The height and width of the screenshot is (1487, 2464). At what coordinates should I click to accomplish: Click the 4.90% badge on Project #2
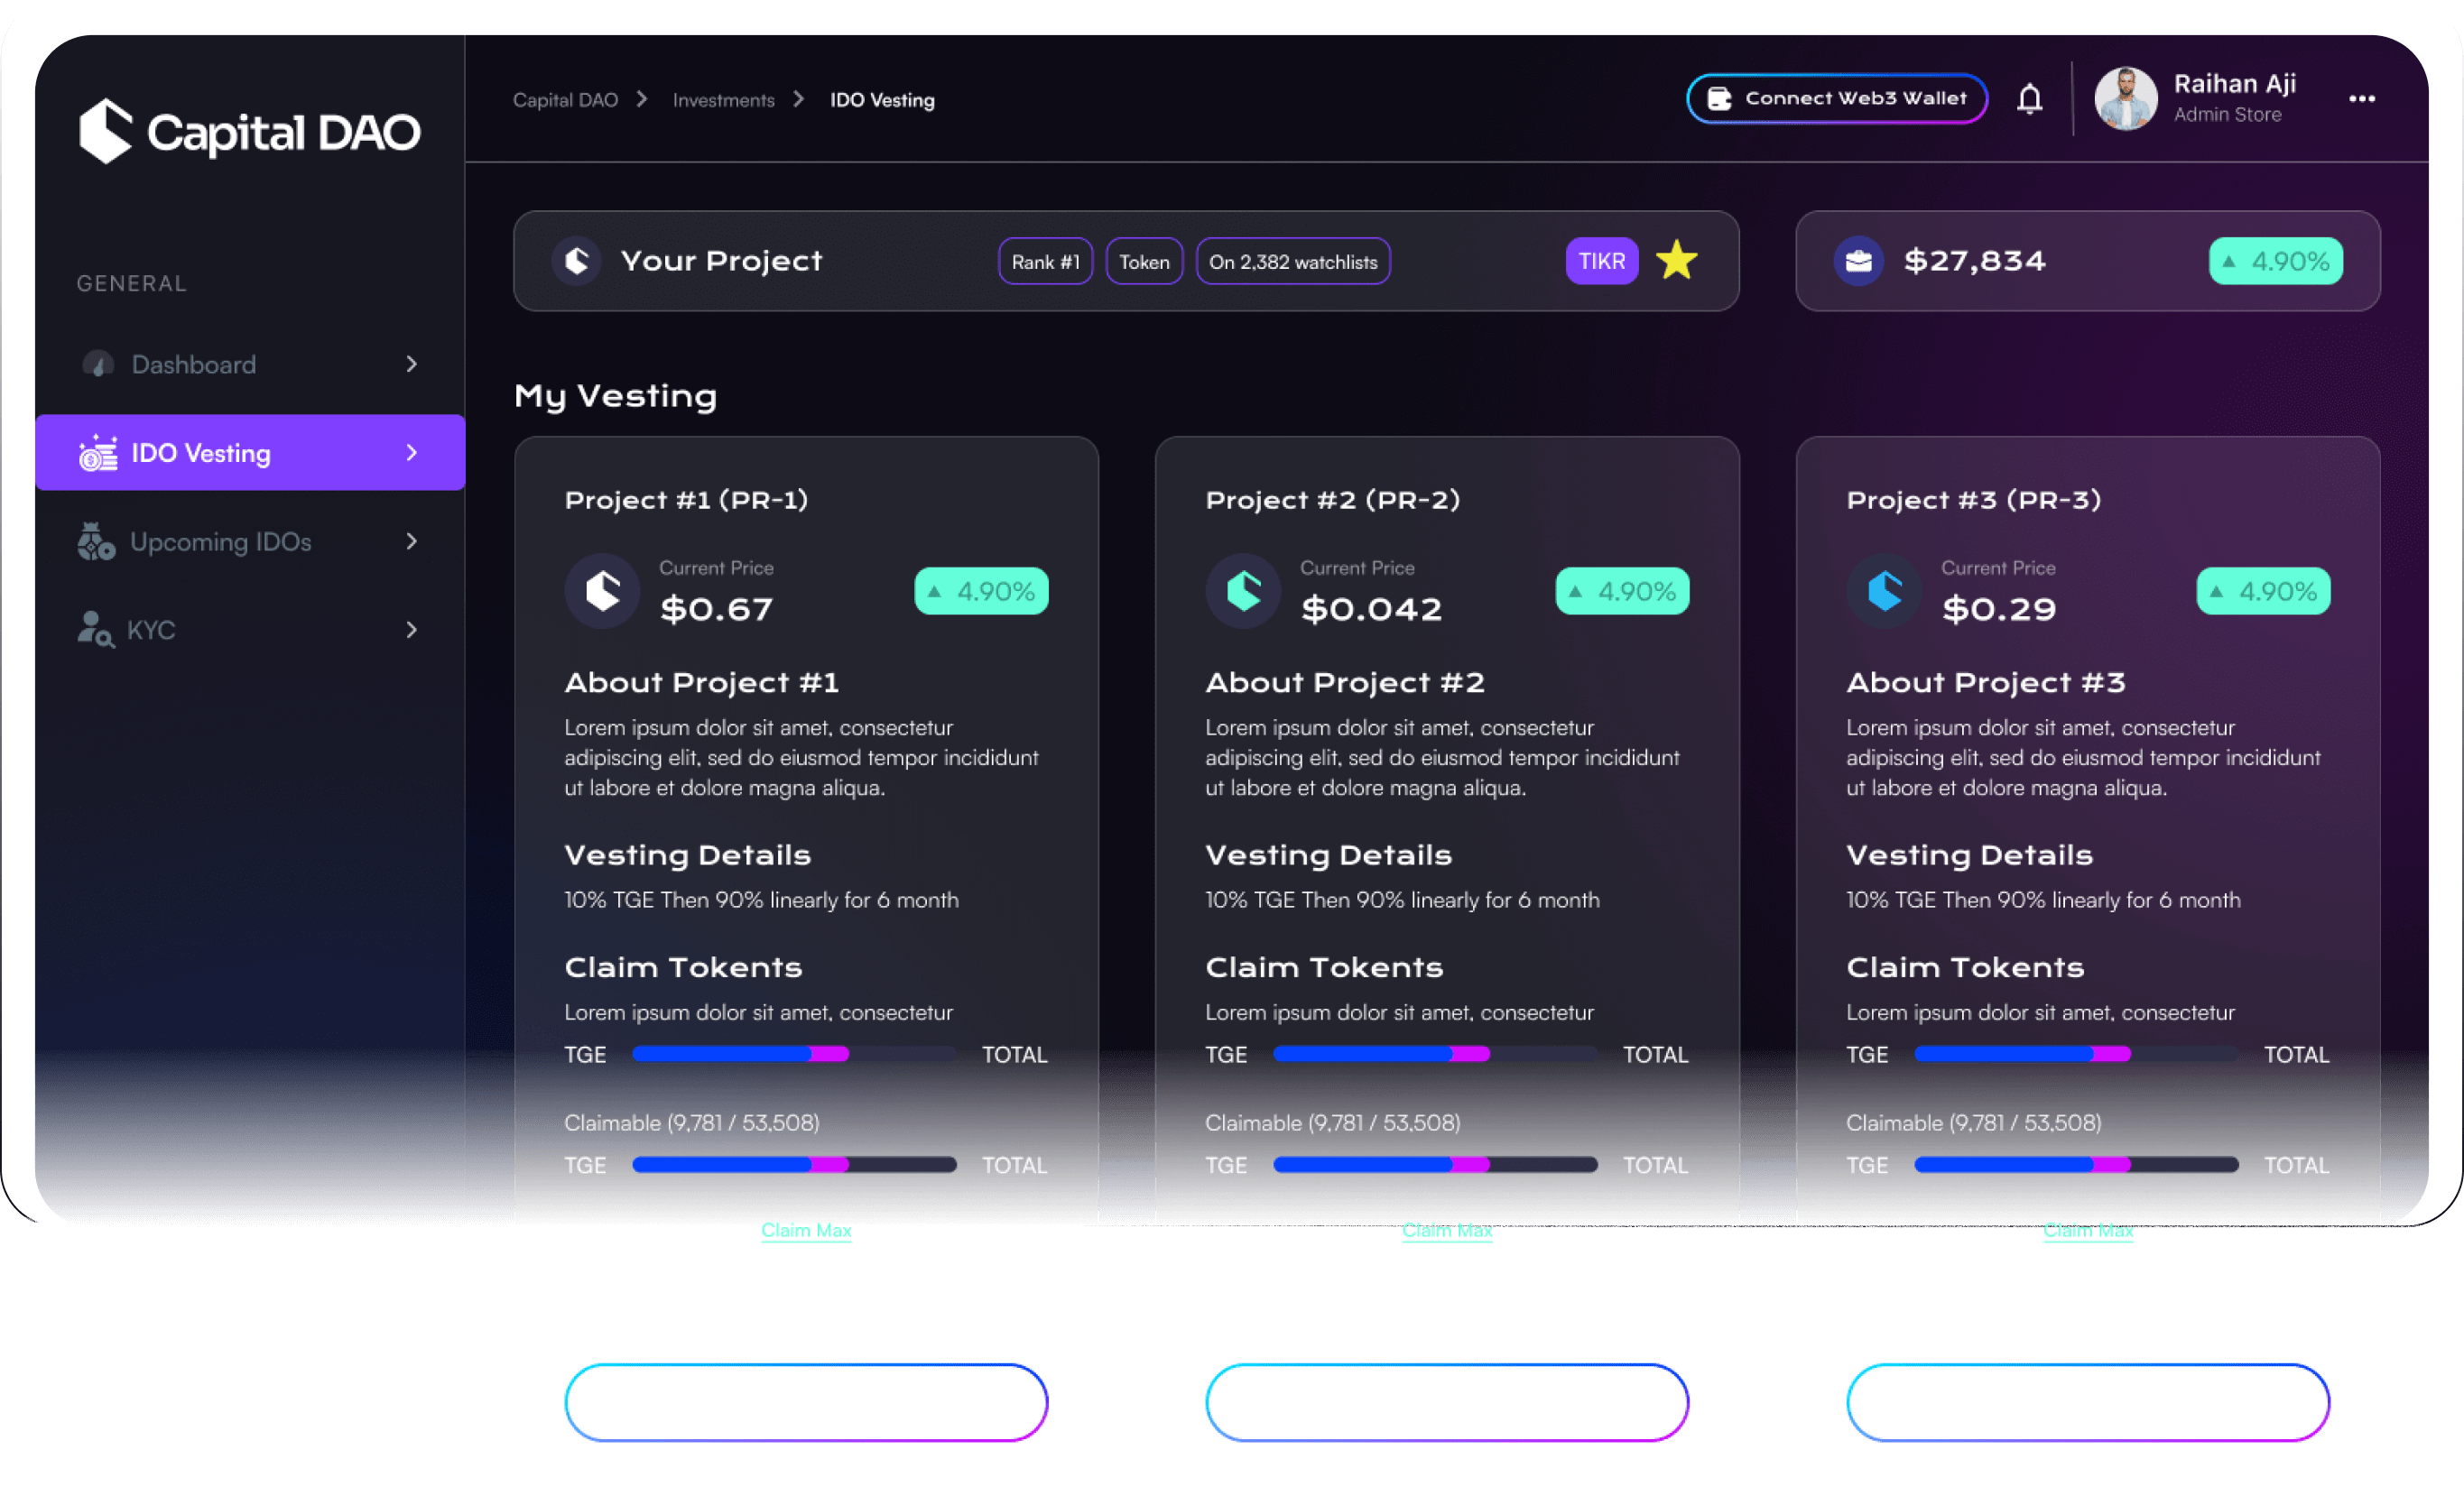pos(1623,591)
